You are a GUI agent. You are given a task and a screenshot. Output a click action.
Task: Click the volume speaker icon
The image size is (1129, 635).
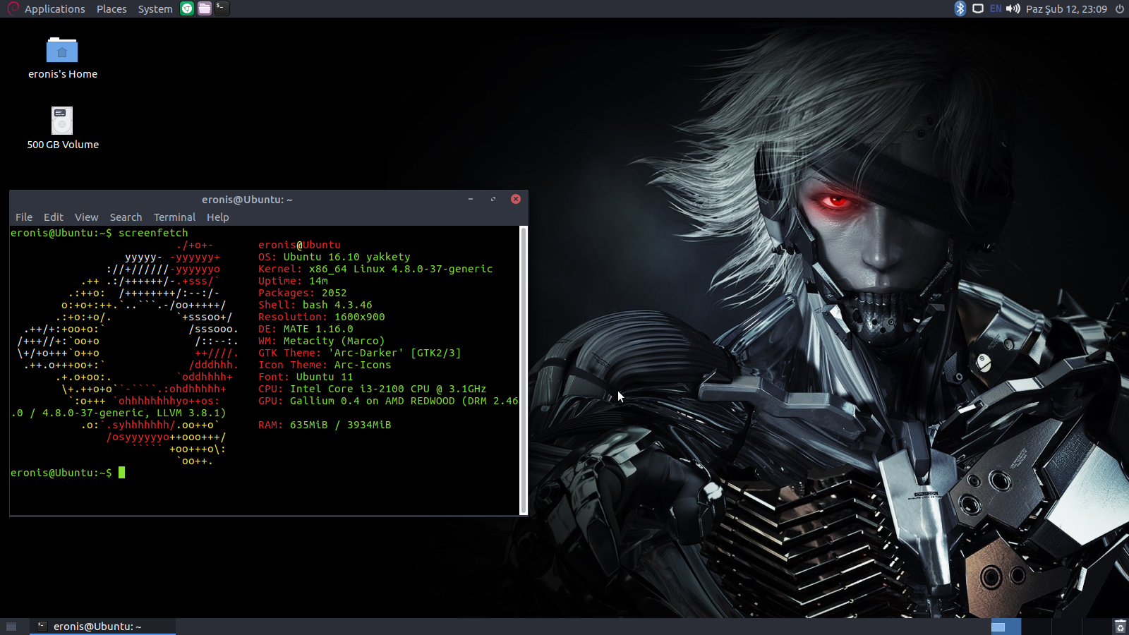(x=1013, y=8)
